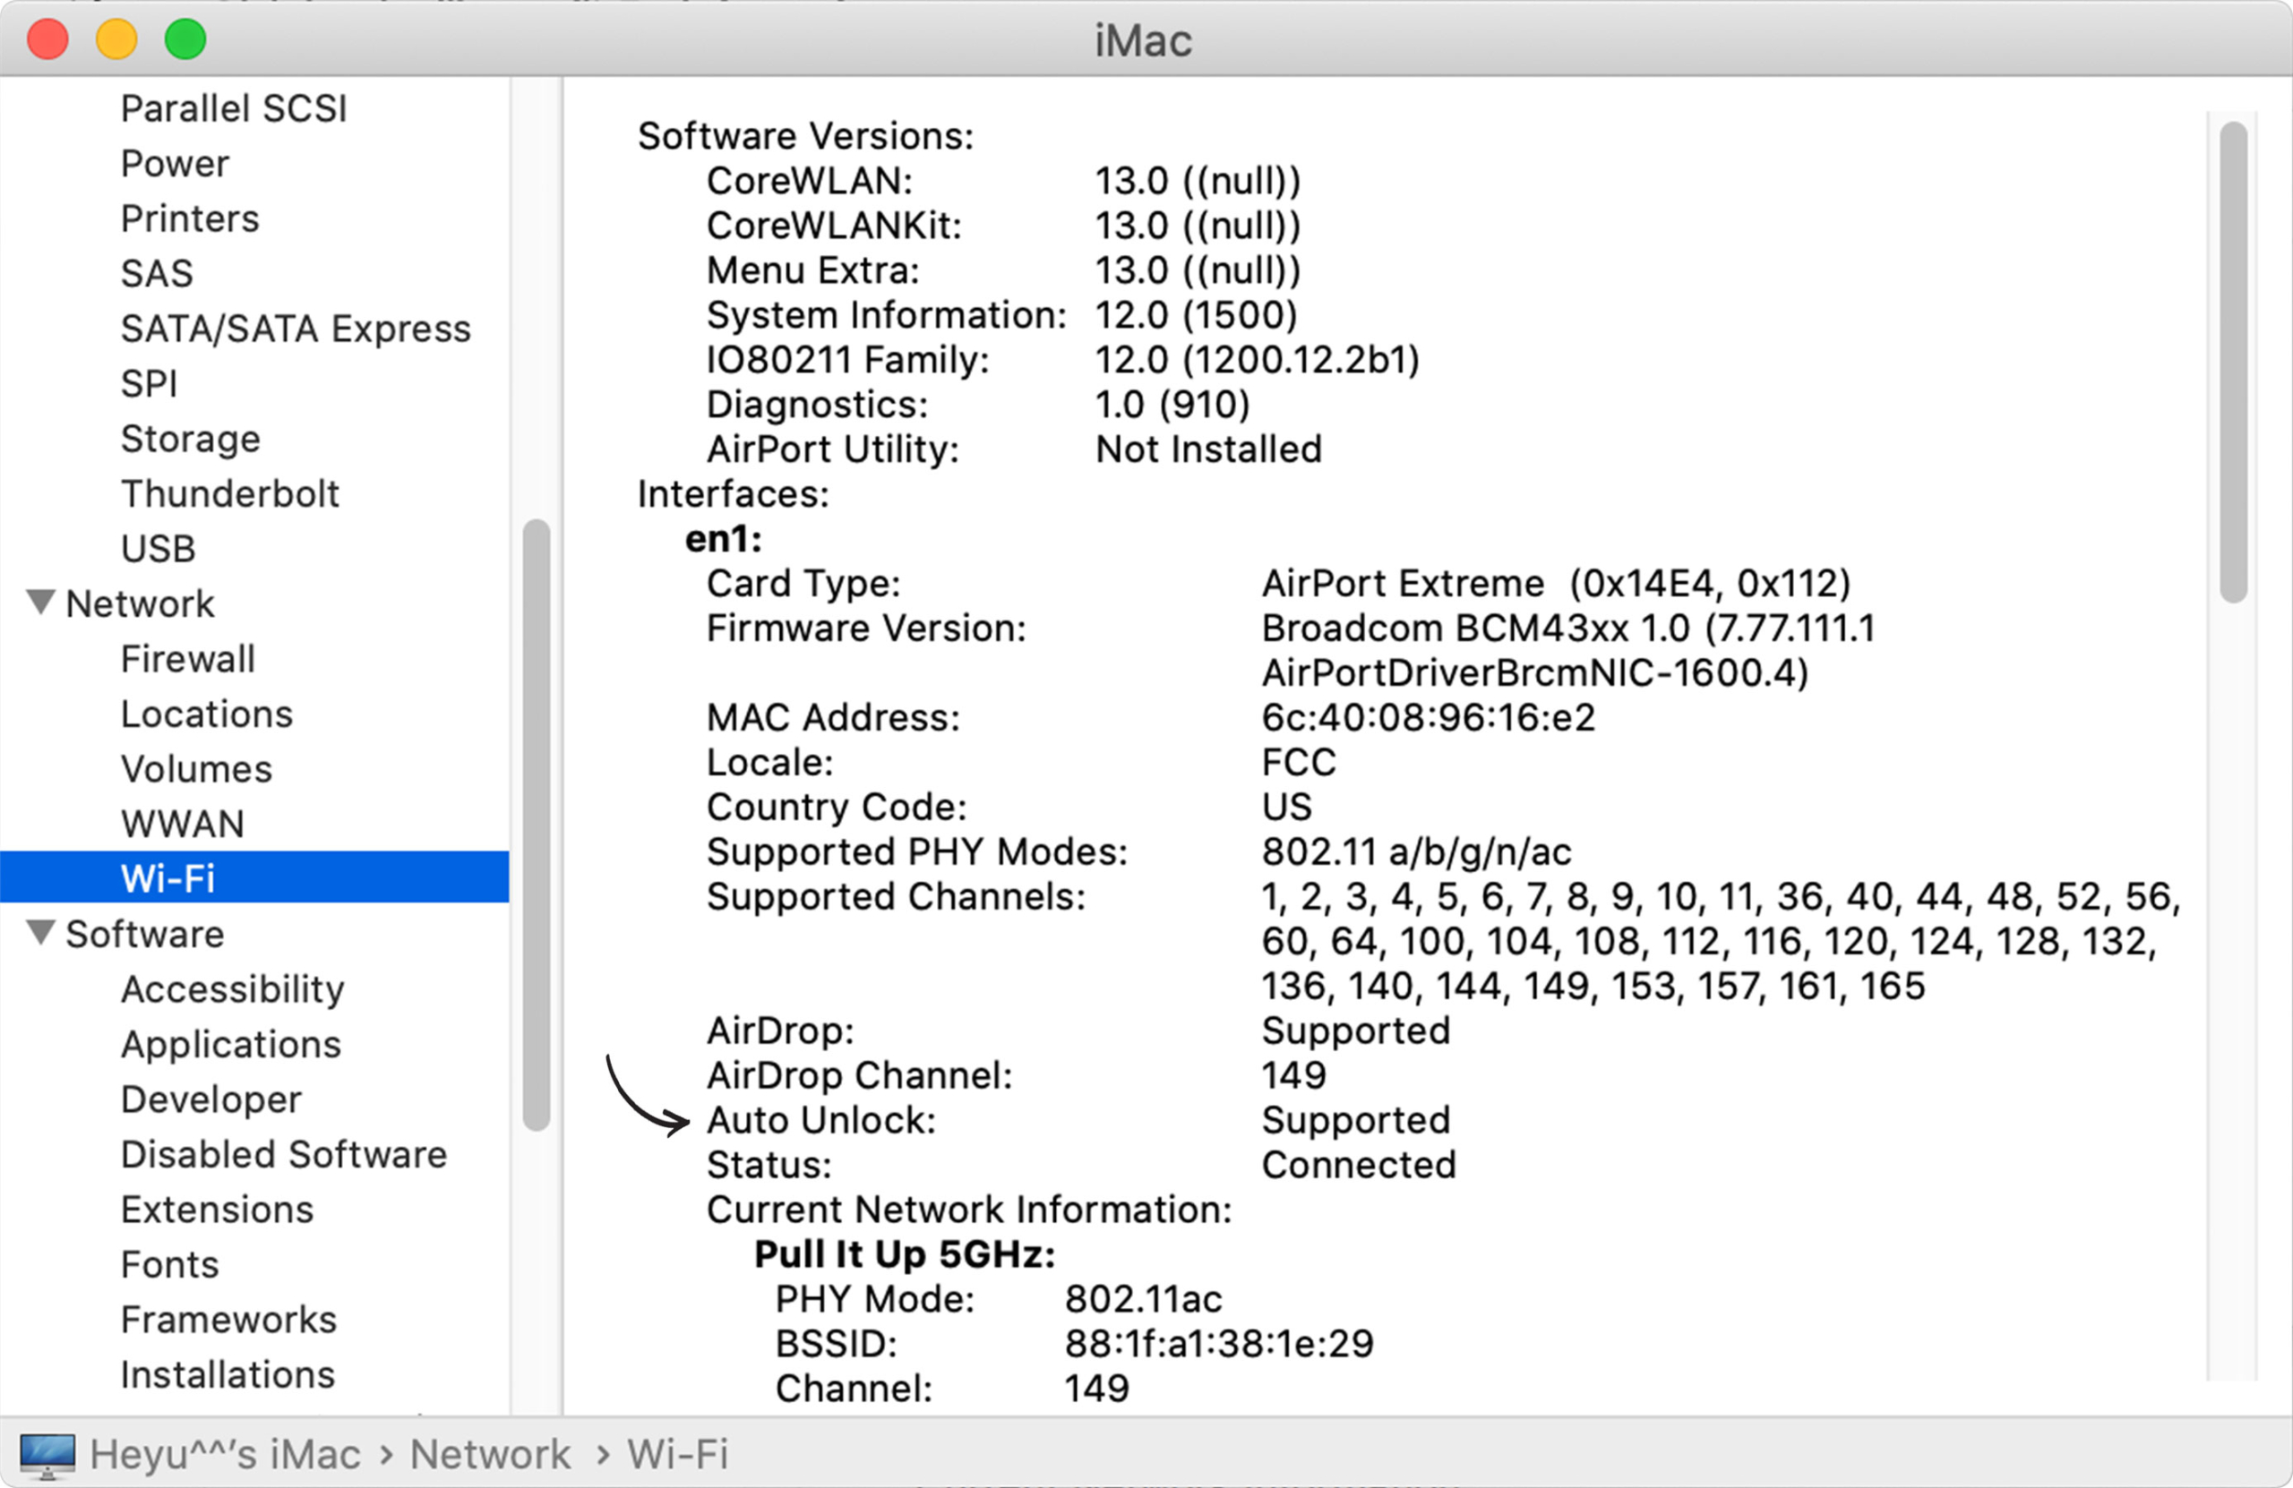
Task: Open the Applications software list
Action: pos(230,1044)
